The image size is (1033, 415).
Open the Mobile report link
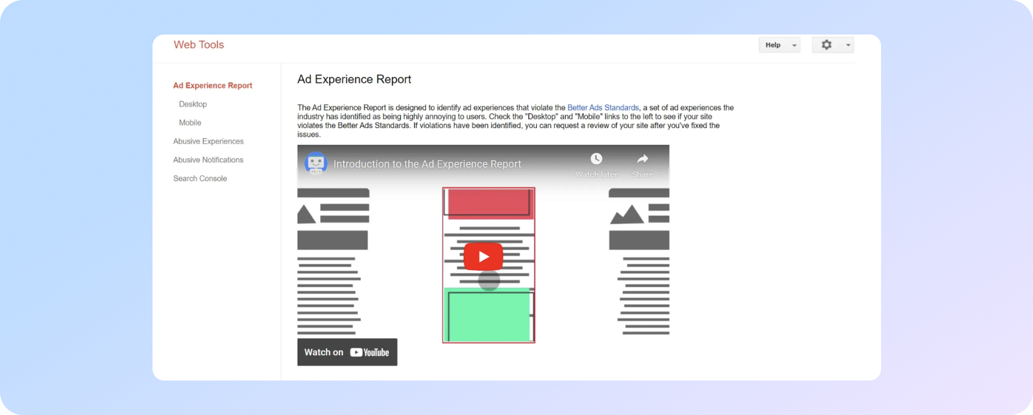tap(190, 122)
